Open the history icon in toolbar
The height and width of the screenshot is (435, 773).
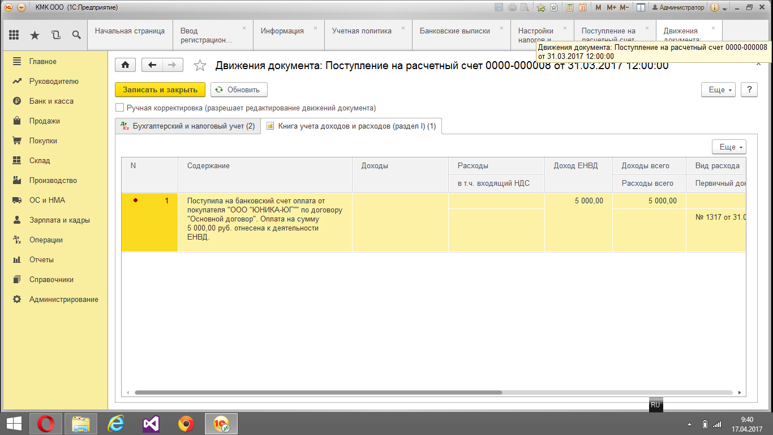click(x=55, y=35)
